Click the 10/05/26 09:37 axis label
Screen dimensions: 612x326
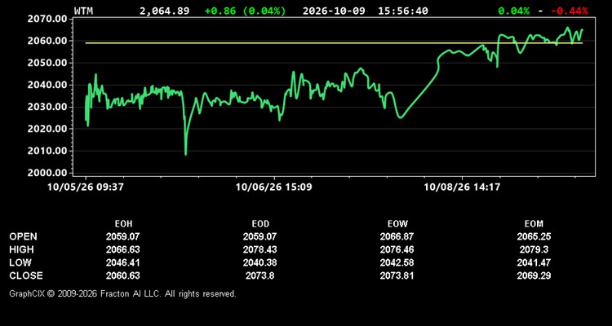click(86, 187)
